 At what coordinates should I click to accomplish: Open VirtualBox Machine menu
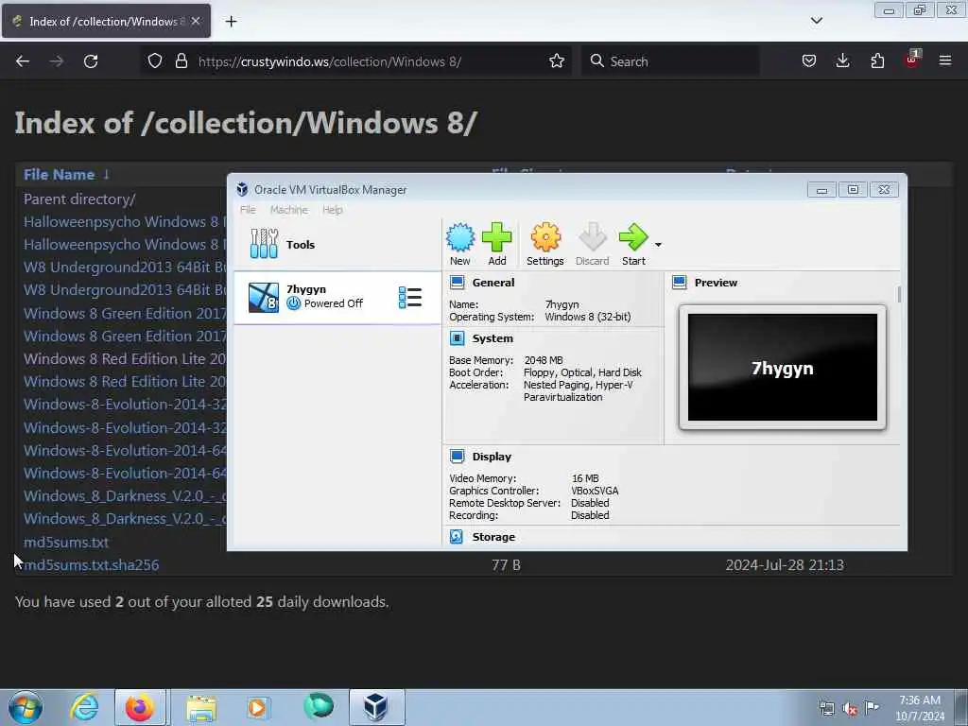[289, 210]
